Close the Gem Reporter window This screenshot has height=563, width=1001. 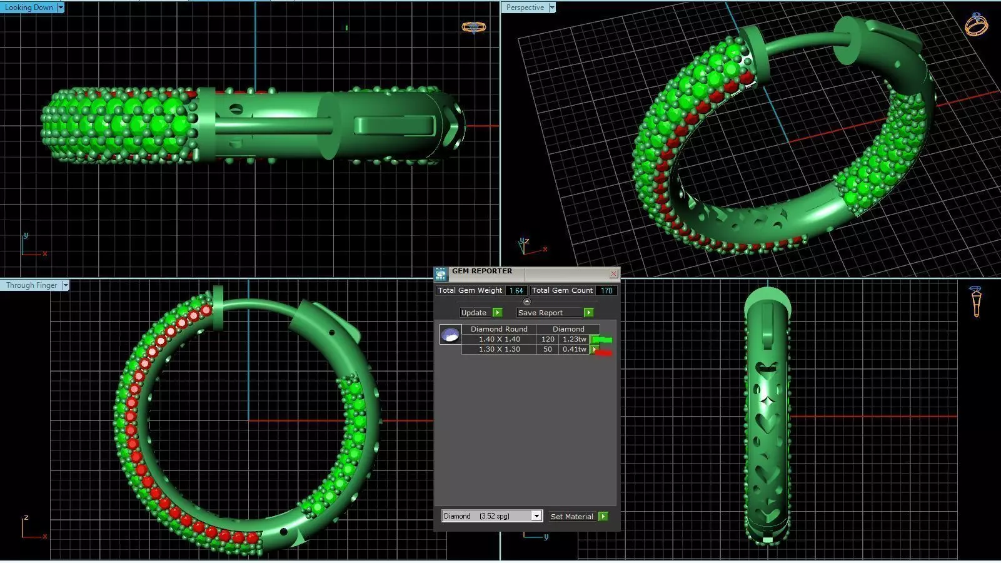(x=613, y=273)
